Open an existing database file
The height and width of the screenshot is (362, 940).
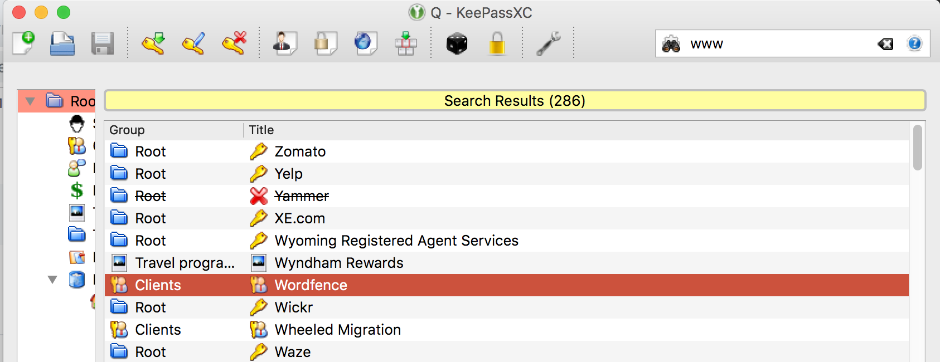pyautogui.click(x=62, y=43)
